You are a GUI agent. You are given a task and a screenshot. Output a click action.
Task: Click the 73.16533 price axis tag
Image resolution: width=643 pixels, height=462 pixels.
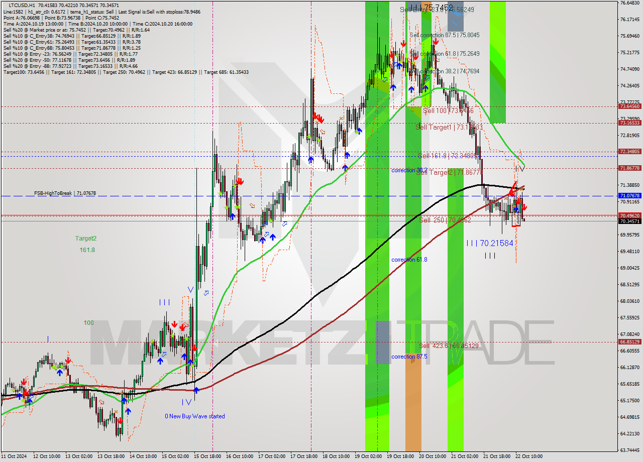[x=629, y=123]
